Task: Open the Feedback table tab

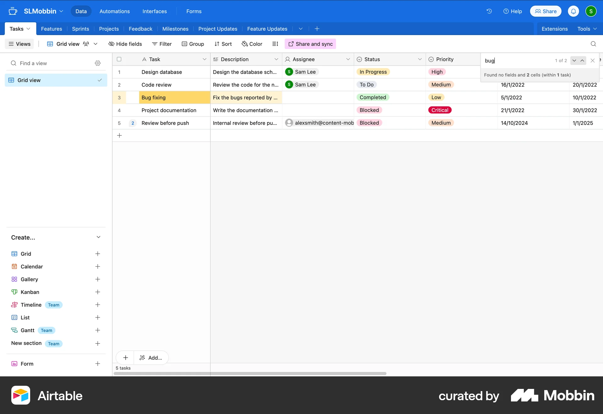Action: click(x=140, y=29)
